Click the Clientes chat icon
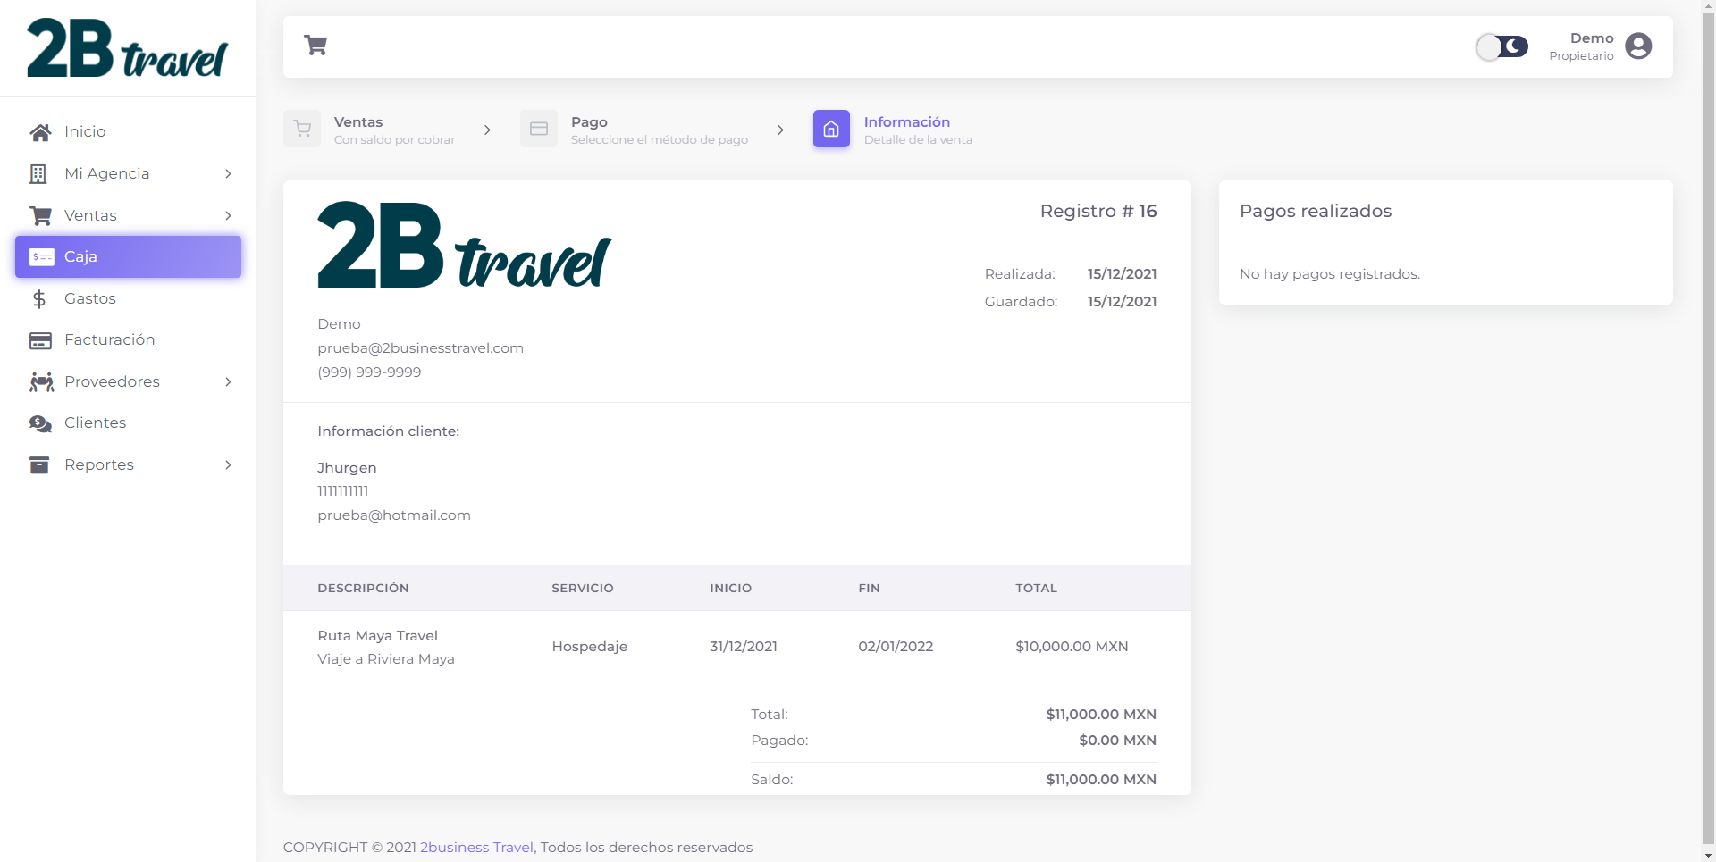The height and width of the screenshot is (862, 1716). (40, 423)
